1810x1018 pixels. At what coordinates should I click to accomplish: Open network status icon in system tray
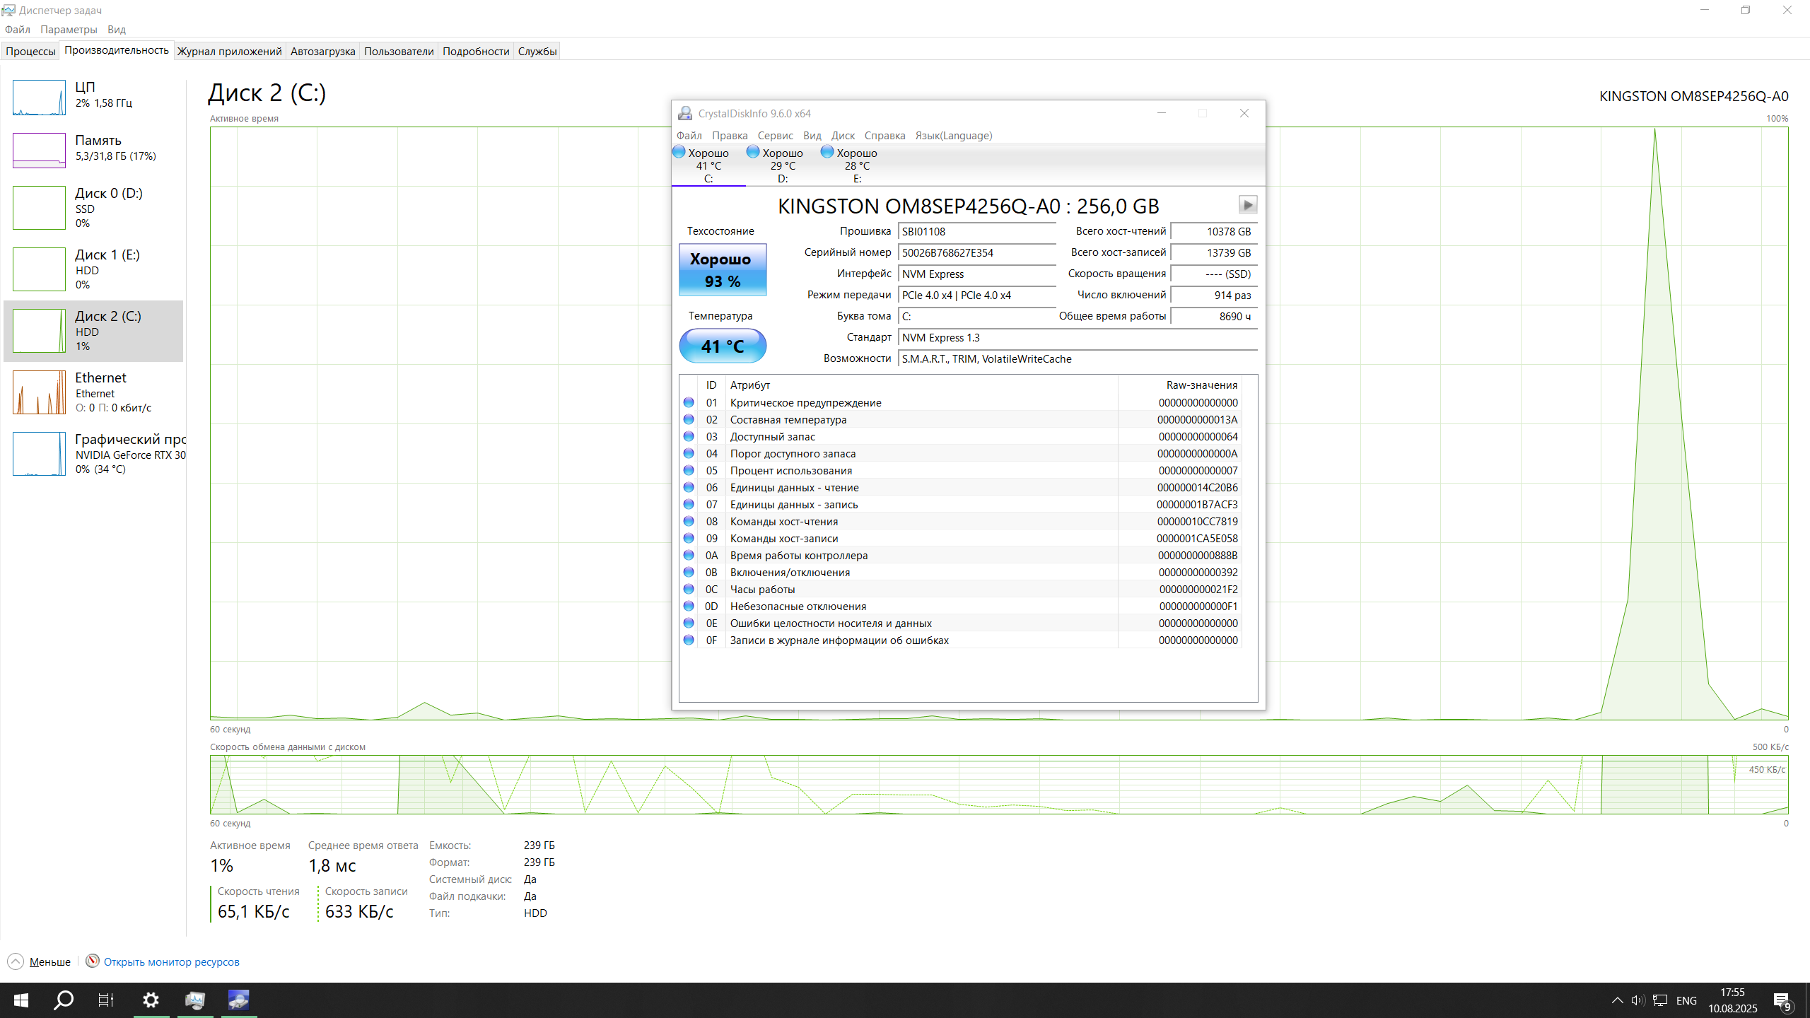pos(1660,1000)
